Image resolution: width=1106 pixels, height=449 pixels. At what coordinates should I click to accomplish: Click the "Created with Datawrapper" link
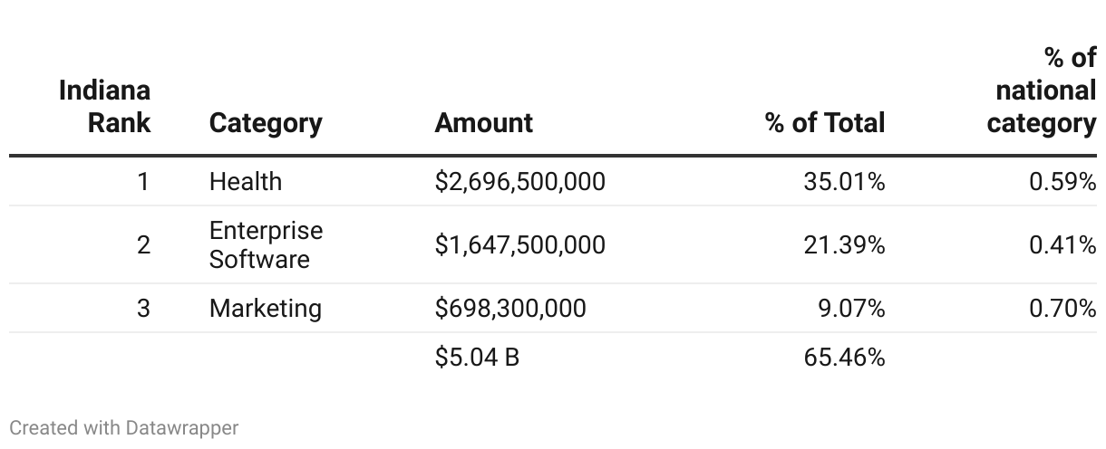point(124,427)
